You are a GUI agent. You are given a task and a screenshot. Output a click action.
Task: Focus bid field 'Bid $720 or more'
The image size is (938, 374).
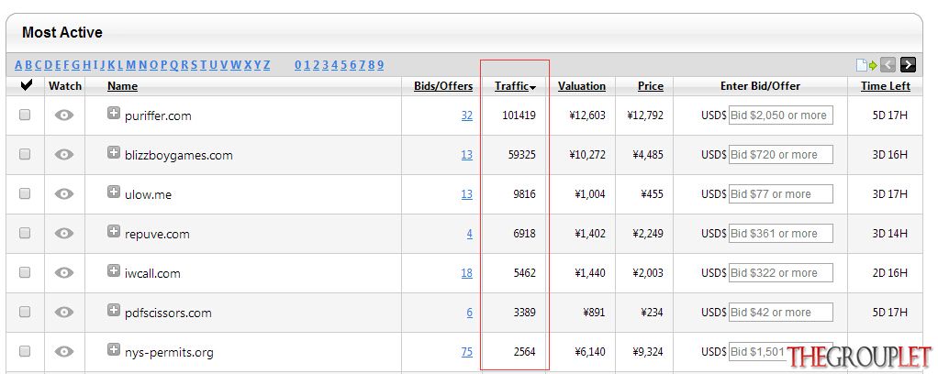pyautogui.click(x=781, y=155)
